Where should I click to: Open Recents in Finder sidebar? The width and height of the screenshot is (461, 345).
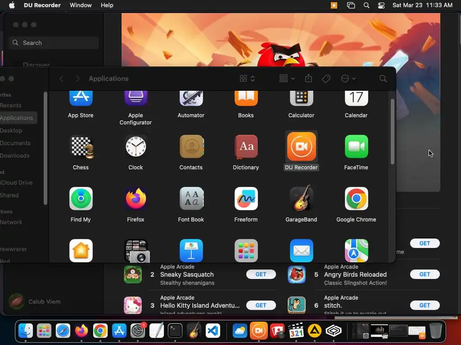pos(11,105)
